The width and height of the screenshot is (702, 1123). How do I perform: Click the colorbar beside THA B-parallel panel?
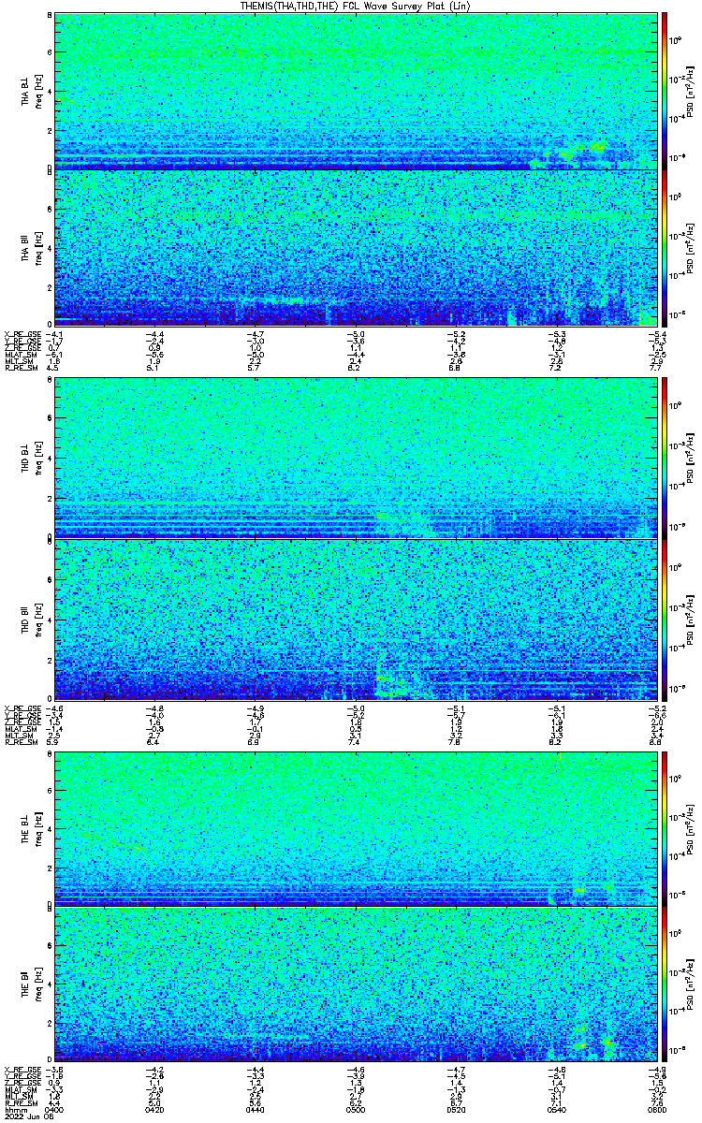tap(665, 247)
